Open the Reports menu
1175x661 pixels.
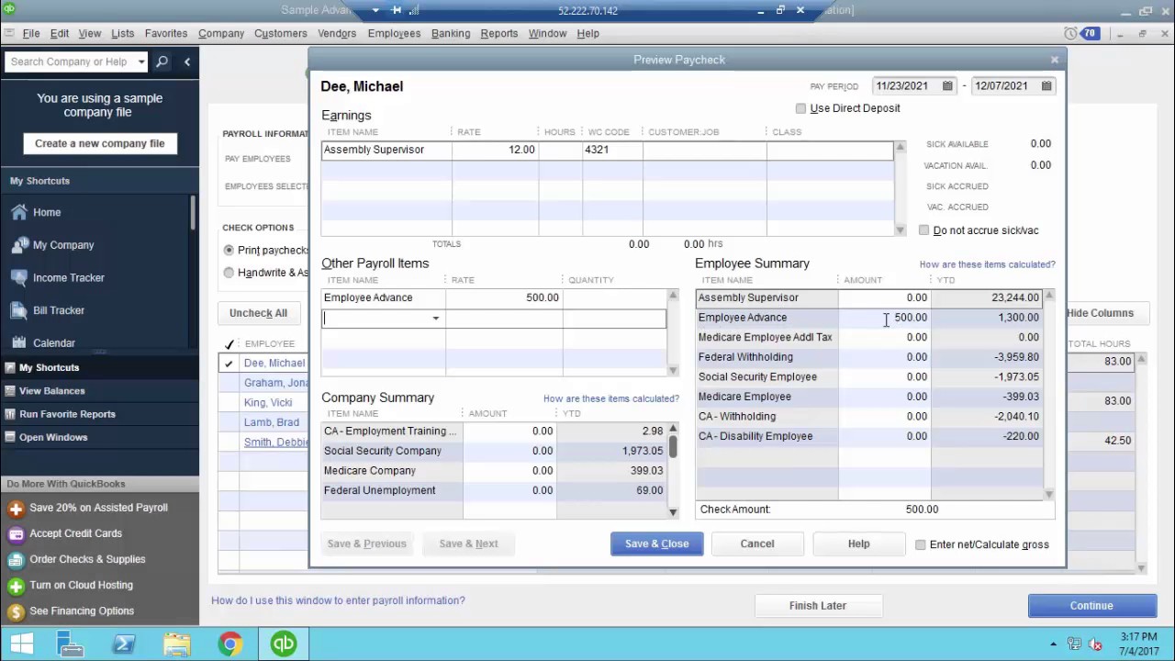(x=499, y=33)
